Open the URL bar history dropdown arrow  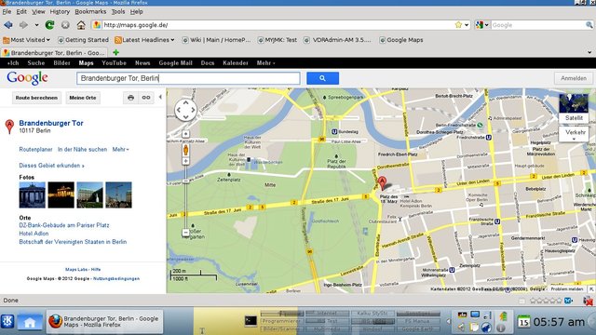coord(467,25)
